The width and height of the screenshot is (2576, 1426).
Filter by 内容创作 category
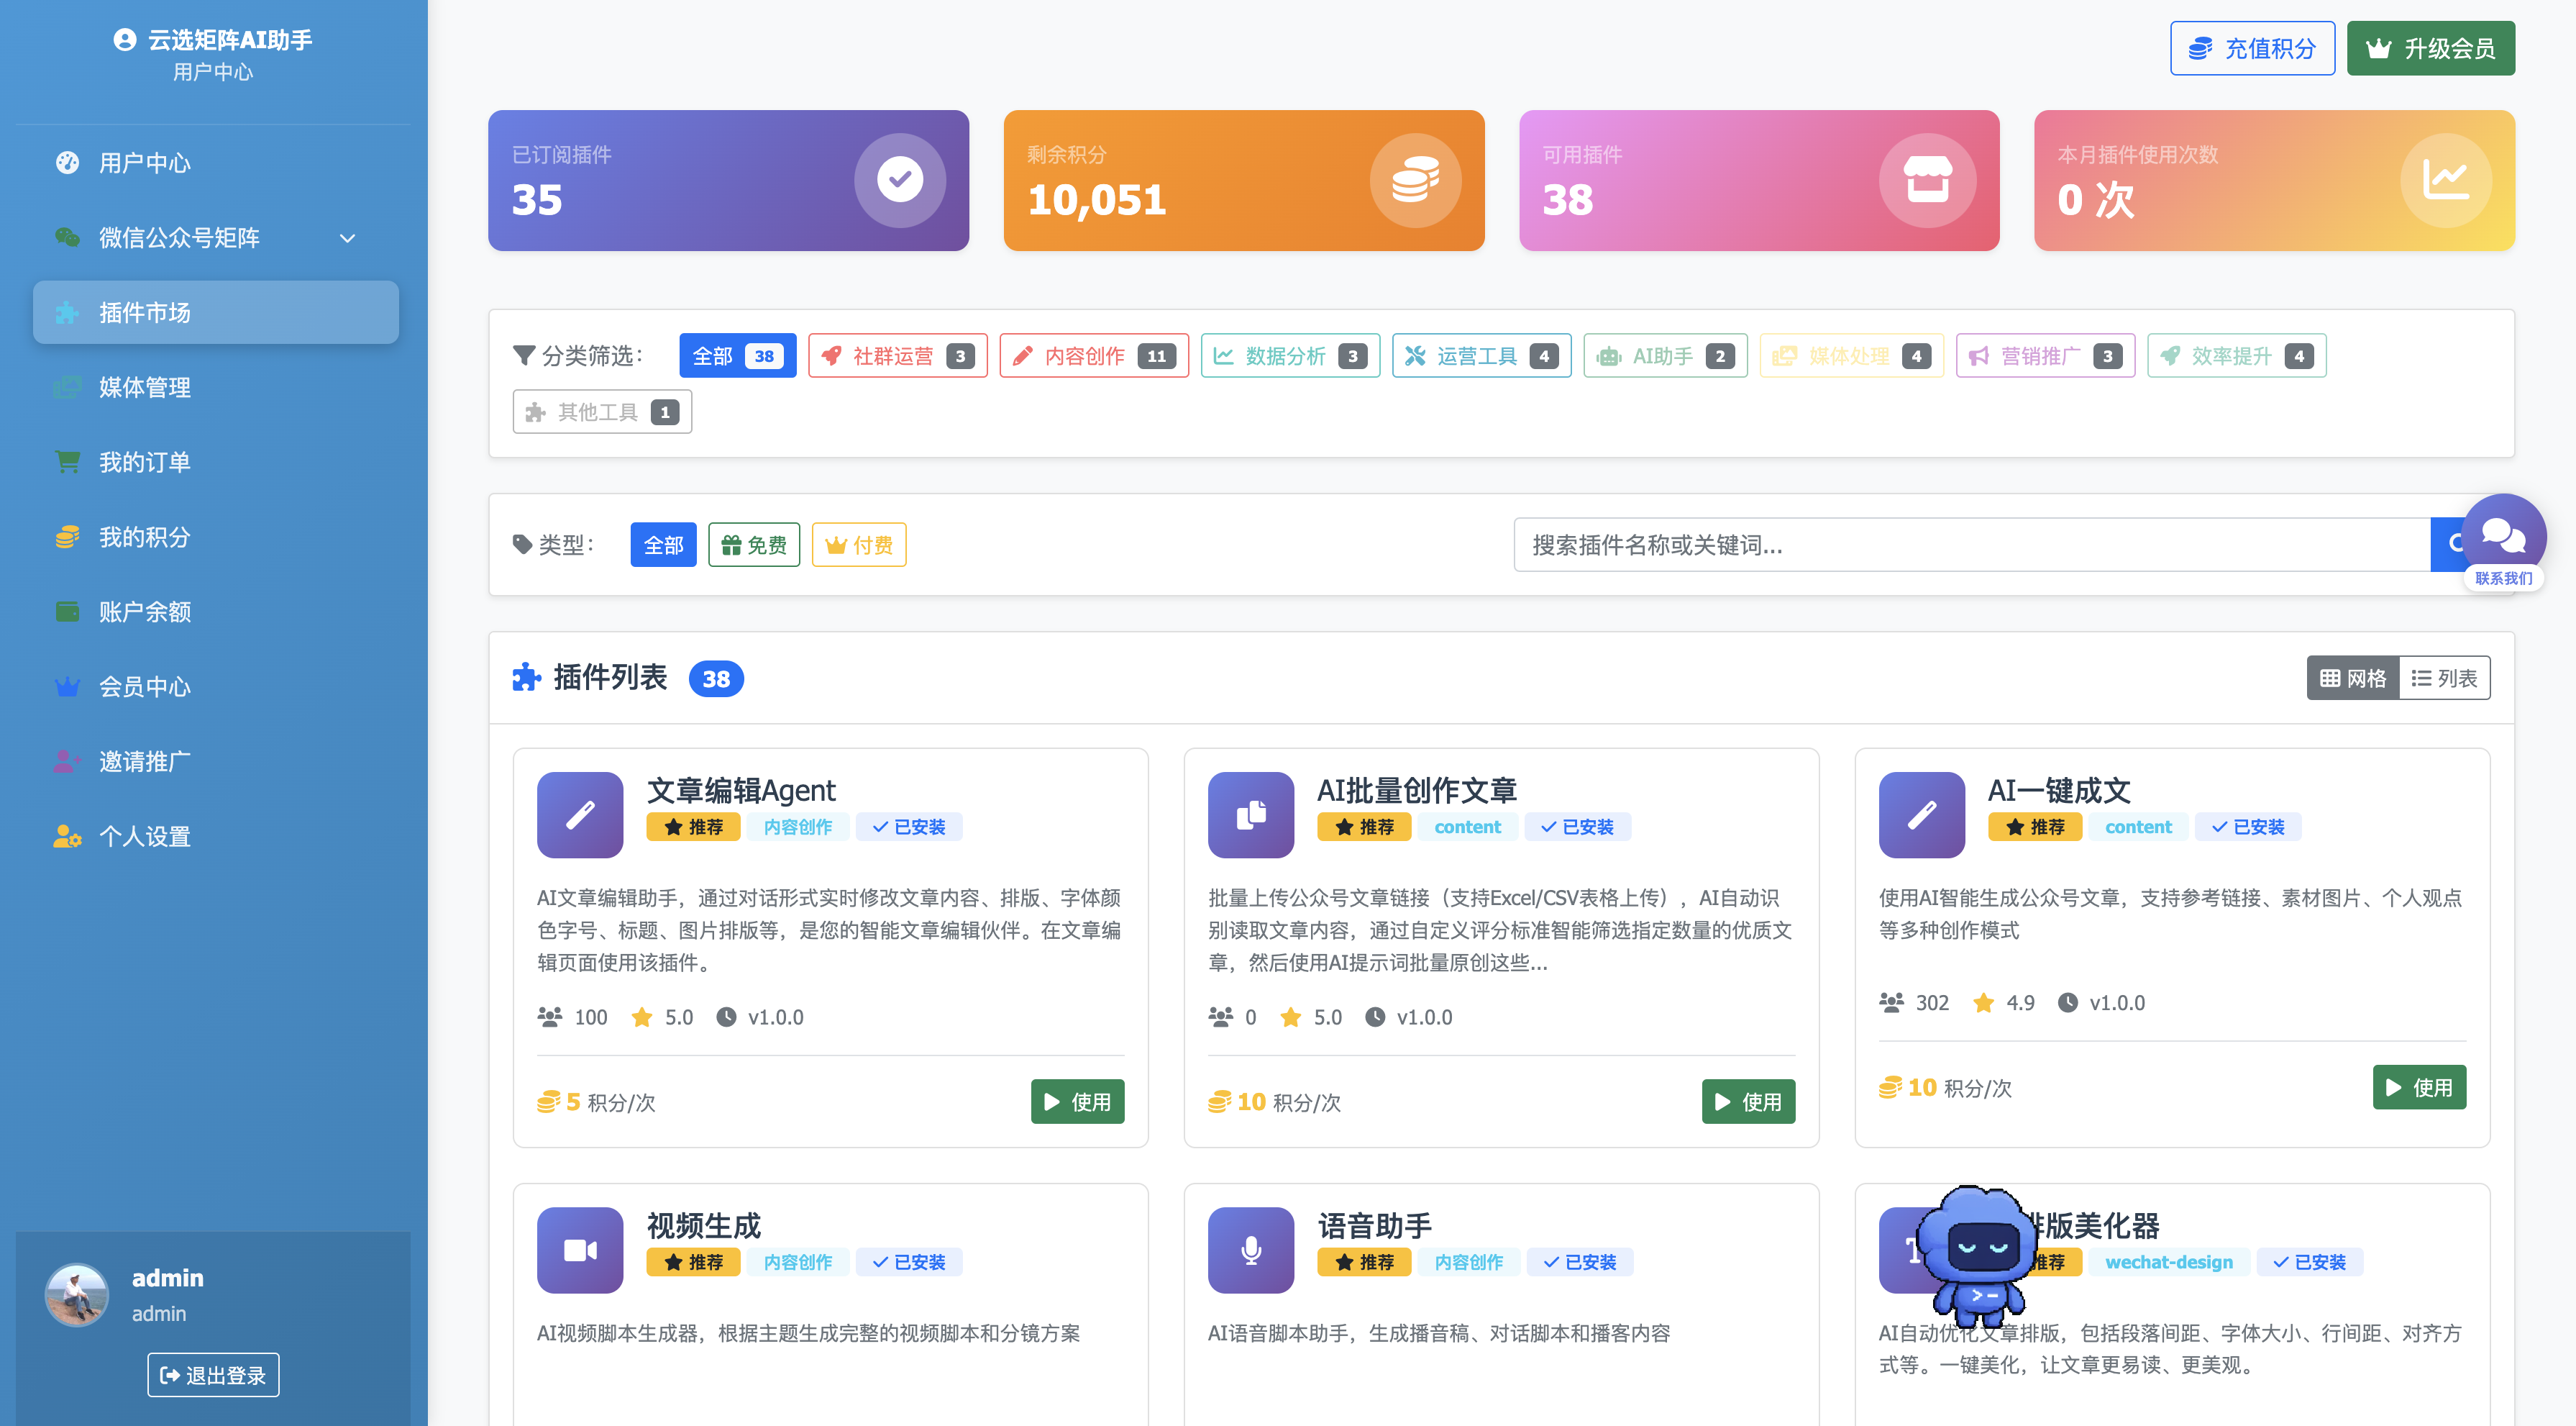(x=1094, y=355)
